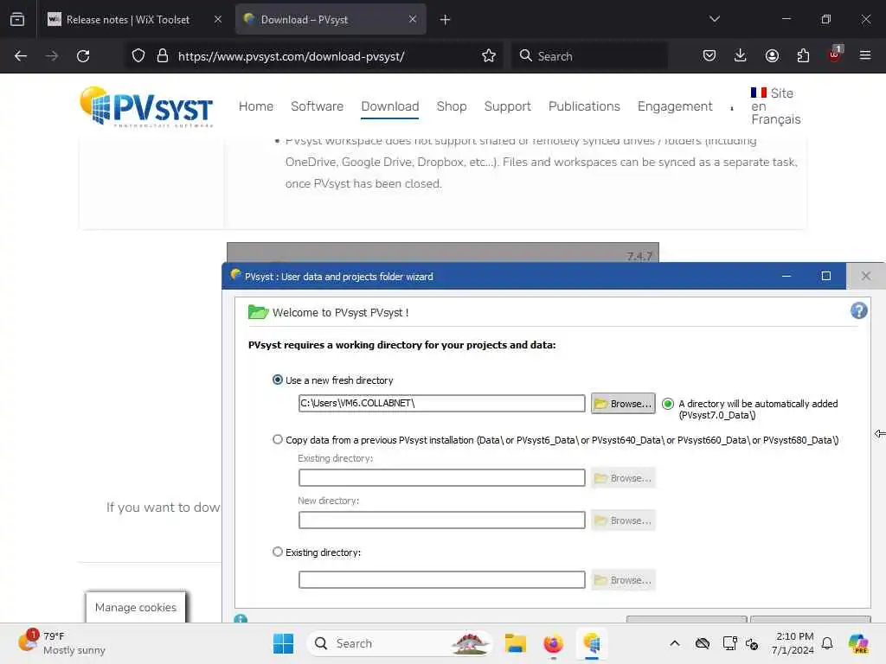Open the Engagement menu item

click(675, 106)
